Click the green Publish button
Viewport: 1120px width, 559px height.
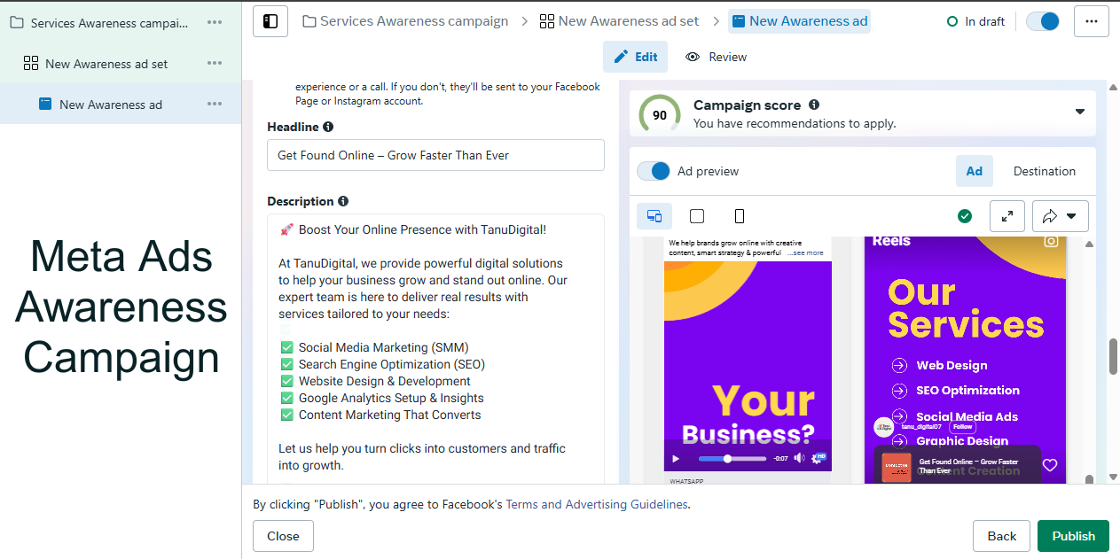click(x=1073, y=536)
